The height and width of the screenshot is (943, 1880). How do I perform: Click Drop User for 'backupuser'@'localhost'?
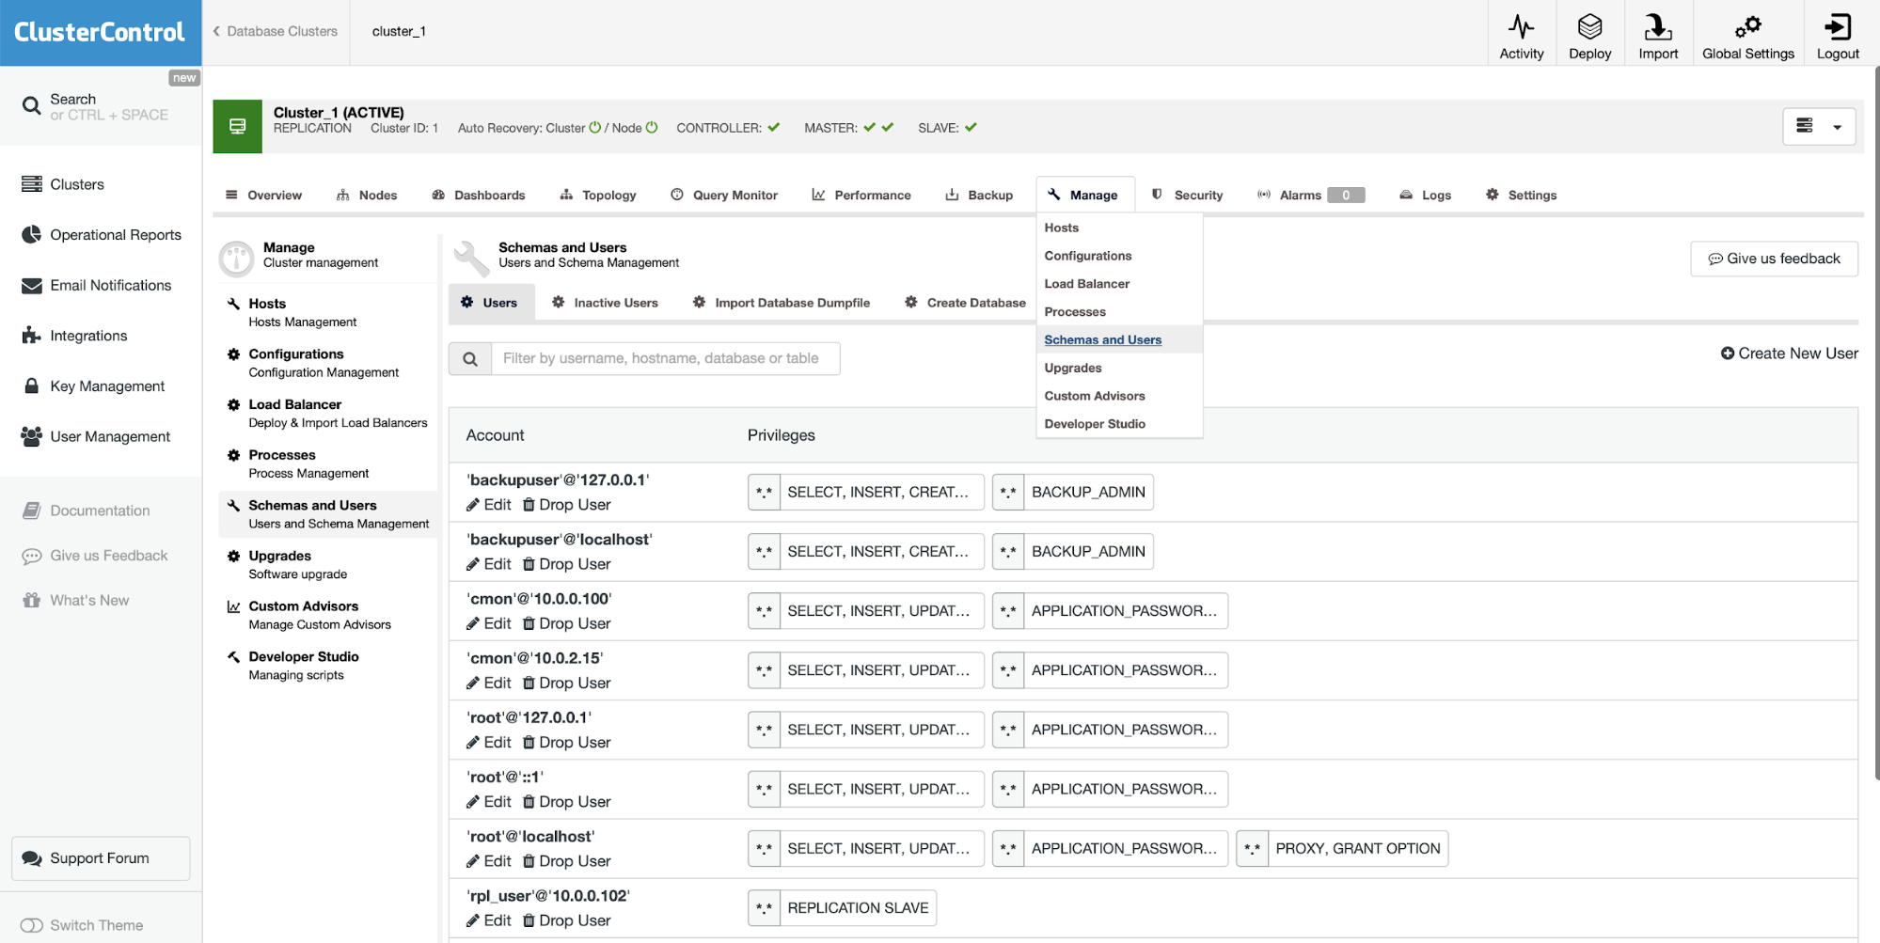pos(567,564)
